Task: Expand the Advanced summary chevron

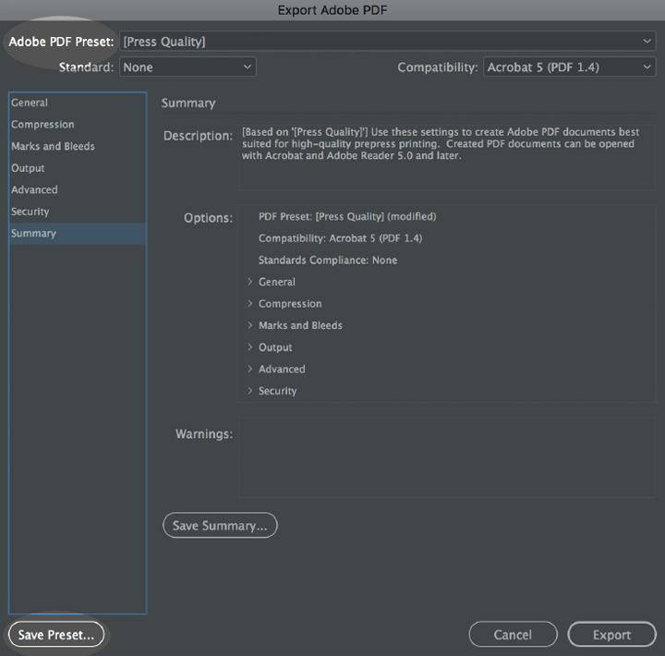Action: pos(250,369)
